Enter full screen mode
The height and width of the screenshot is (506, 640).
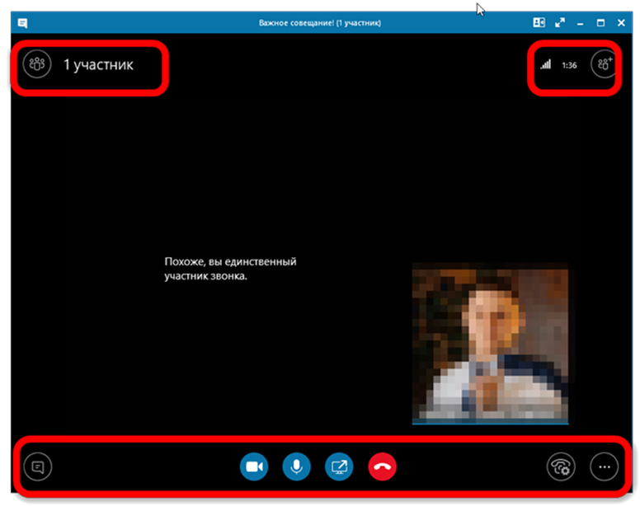560,22
